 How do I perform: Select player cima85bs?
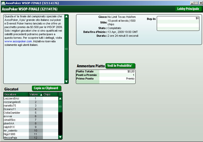[31, 120]
